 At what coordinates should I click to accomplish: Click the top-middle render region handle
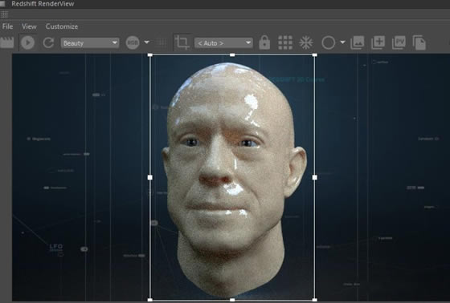232,55
